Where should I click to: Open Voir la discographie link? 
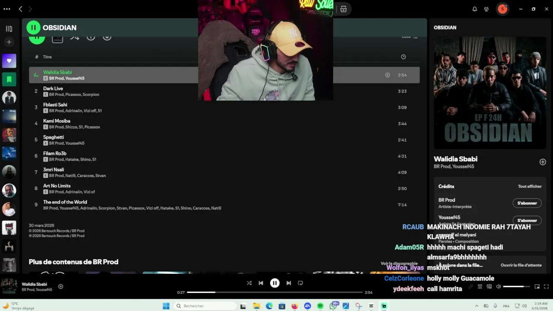tap(399, 263)
